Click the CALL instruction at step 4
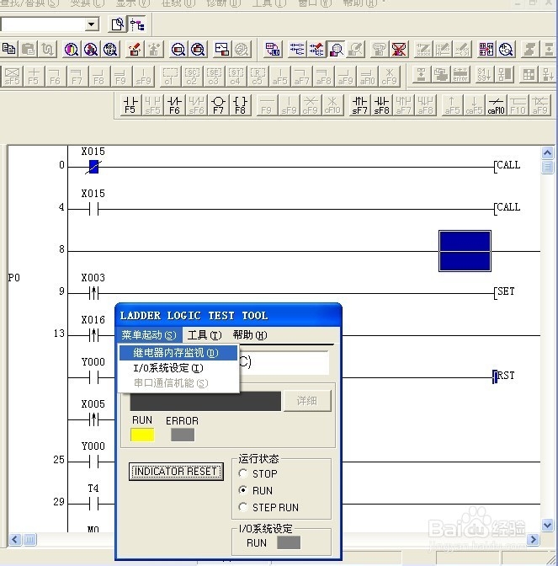Screen dimensions: 558x566 point(508,207)
